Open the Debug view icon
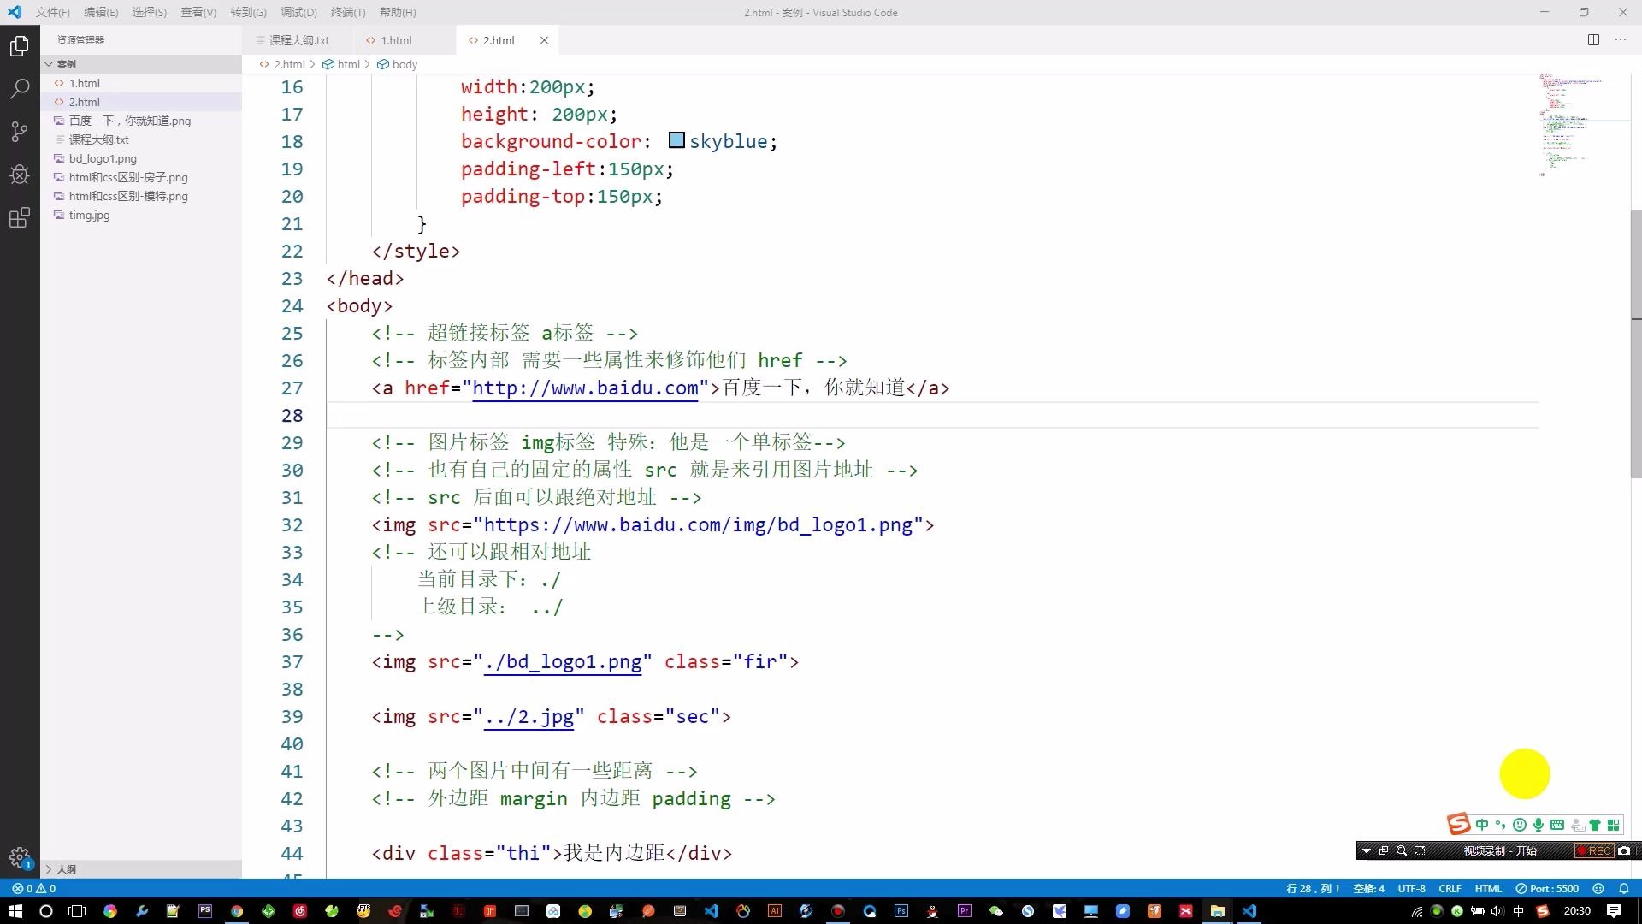Image resolution: width=1642 pixels, height=924 pixels. (x=19, y=175)
